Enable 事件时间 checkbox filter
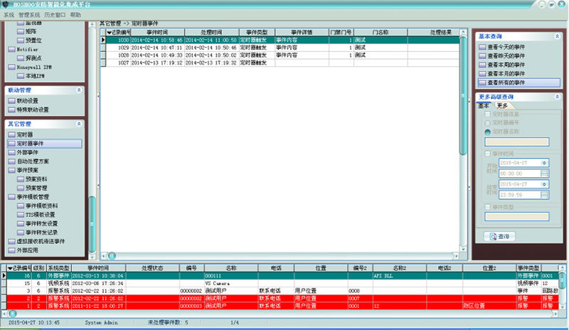This screenshot has height=330, width=569. (487, 154)
